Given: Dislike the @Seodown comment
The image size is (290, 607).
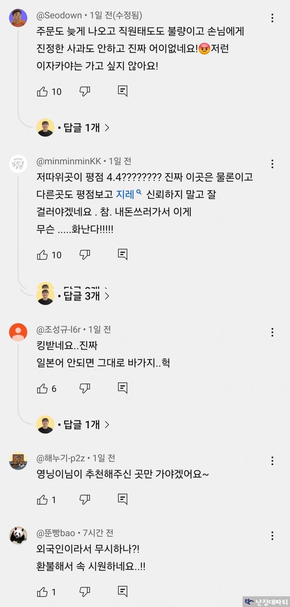Looking at the screenshot, I should click(x=85, y=91).
